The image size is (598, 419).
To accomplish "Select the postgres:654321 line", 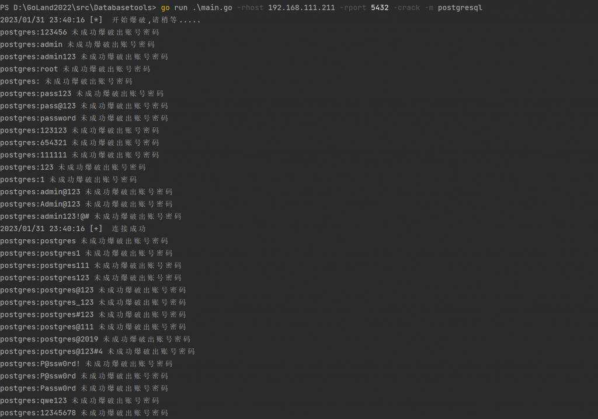I will (79, 142).
